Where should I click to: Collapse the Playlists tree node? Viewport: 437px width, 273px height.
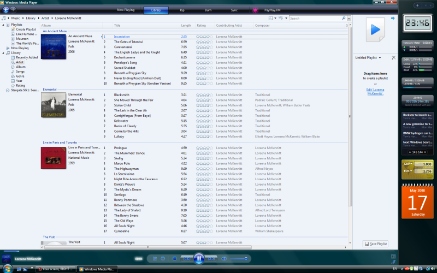pyautogui.click(x=3, y=25)
